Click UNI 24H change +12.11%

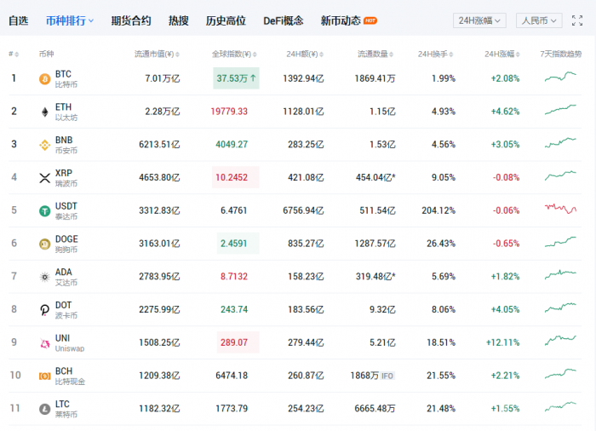coord(502,342)
